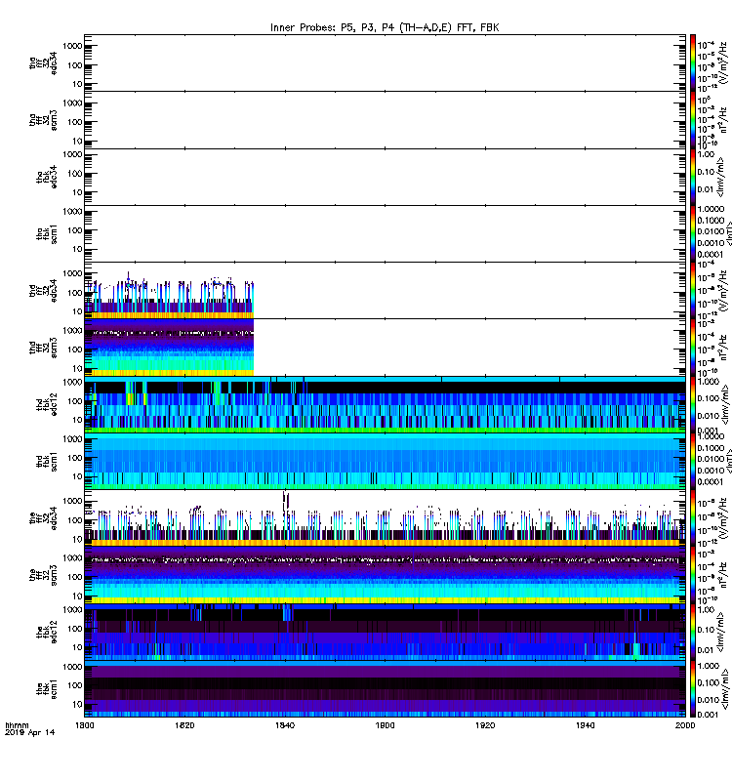
Task: Click the 1900 time axis label
Action: pyautogui.click(x=385, y=725)
